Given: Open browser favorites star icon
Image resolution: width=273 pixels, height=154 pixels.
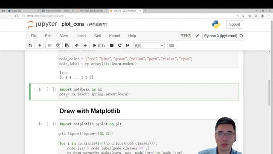Looking at the screenshot, I should coord(250,16).
